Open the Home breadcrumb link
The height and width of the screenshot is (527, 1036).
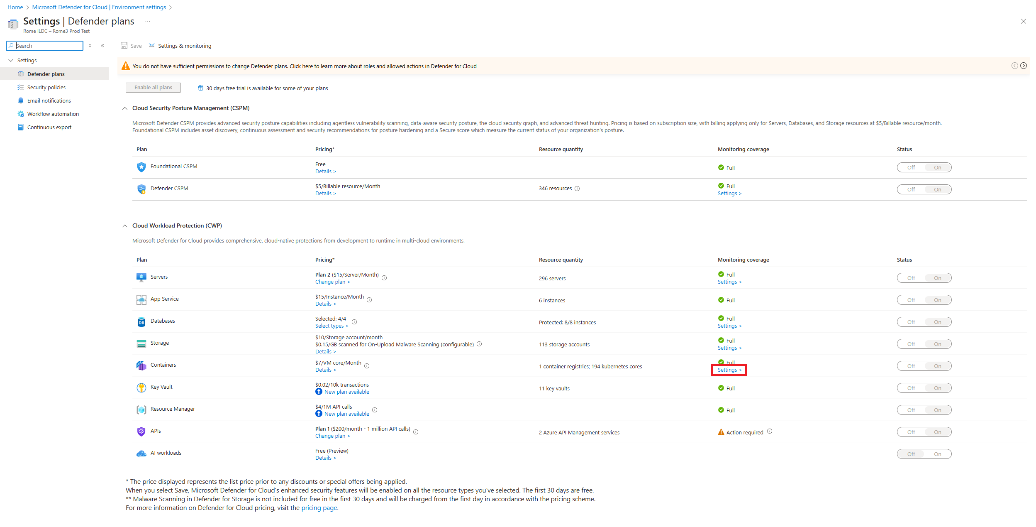(15, 7)
